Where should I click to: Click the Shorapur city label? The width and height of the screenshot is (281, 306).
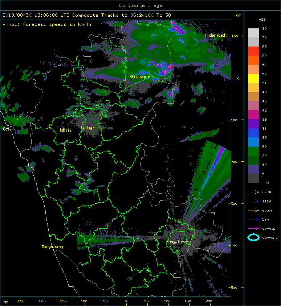click(138, 77)
